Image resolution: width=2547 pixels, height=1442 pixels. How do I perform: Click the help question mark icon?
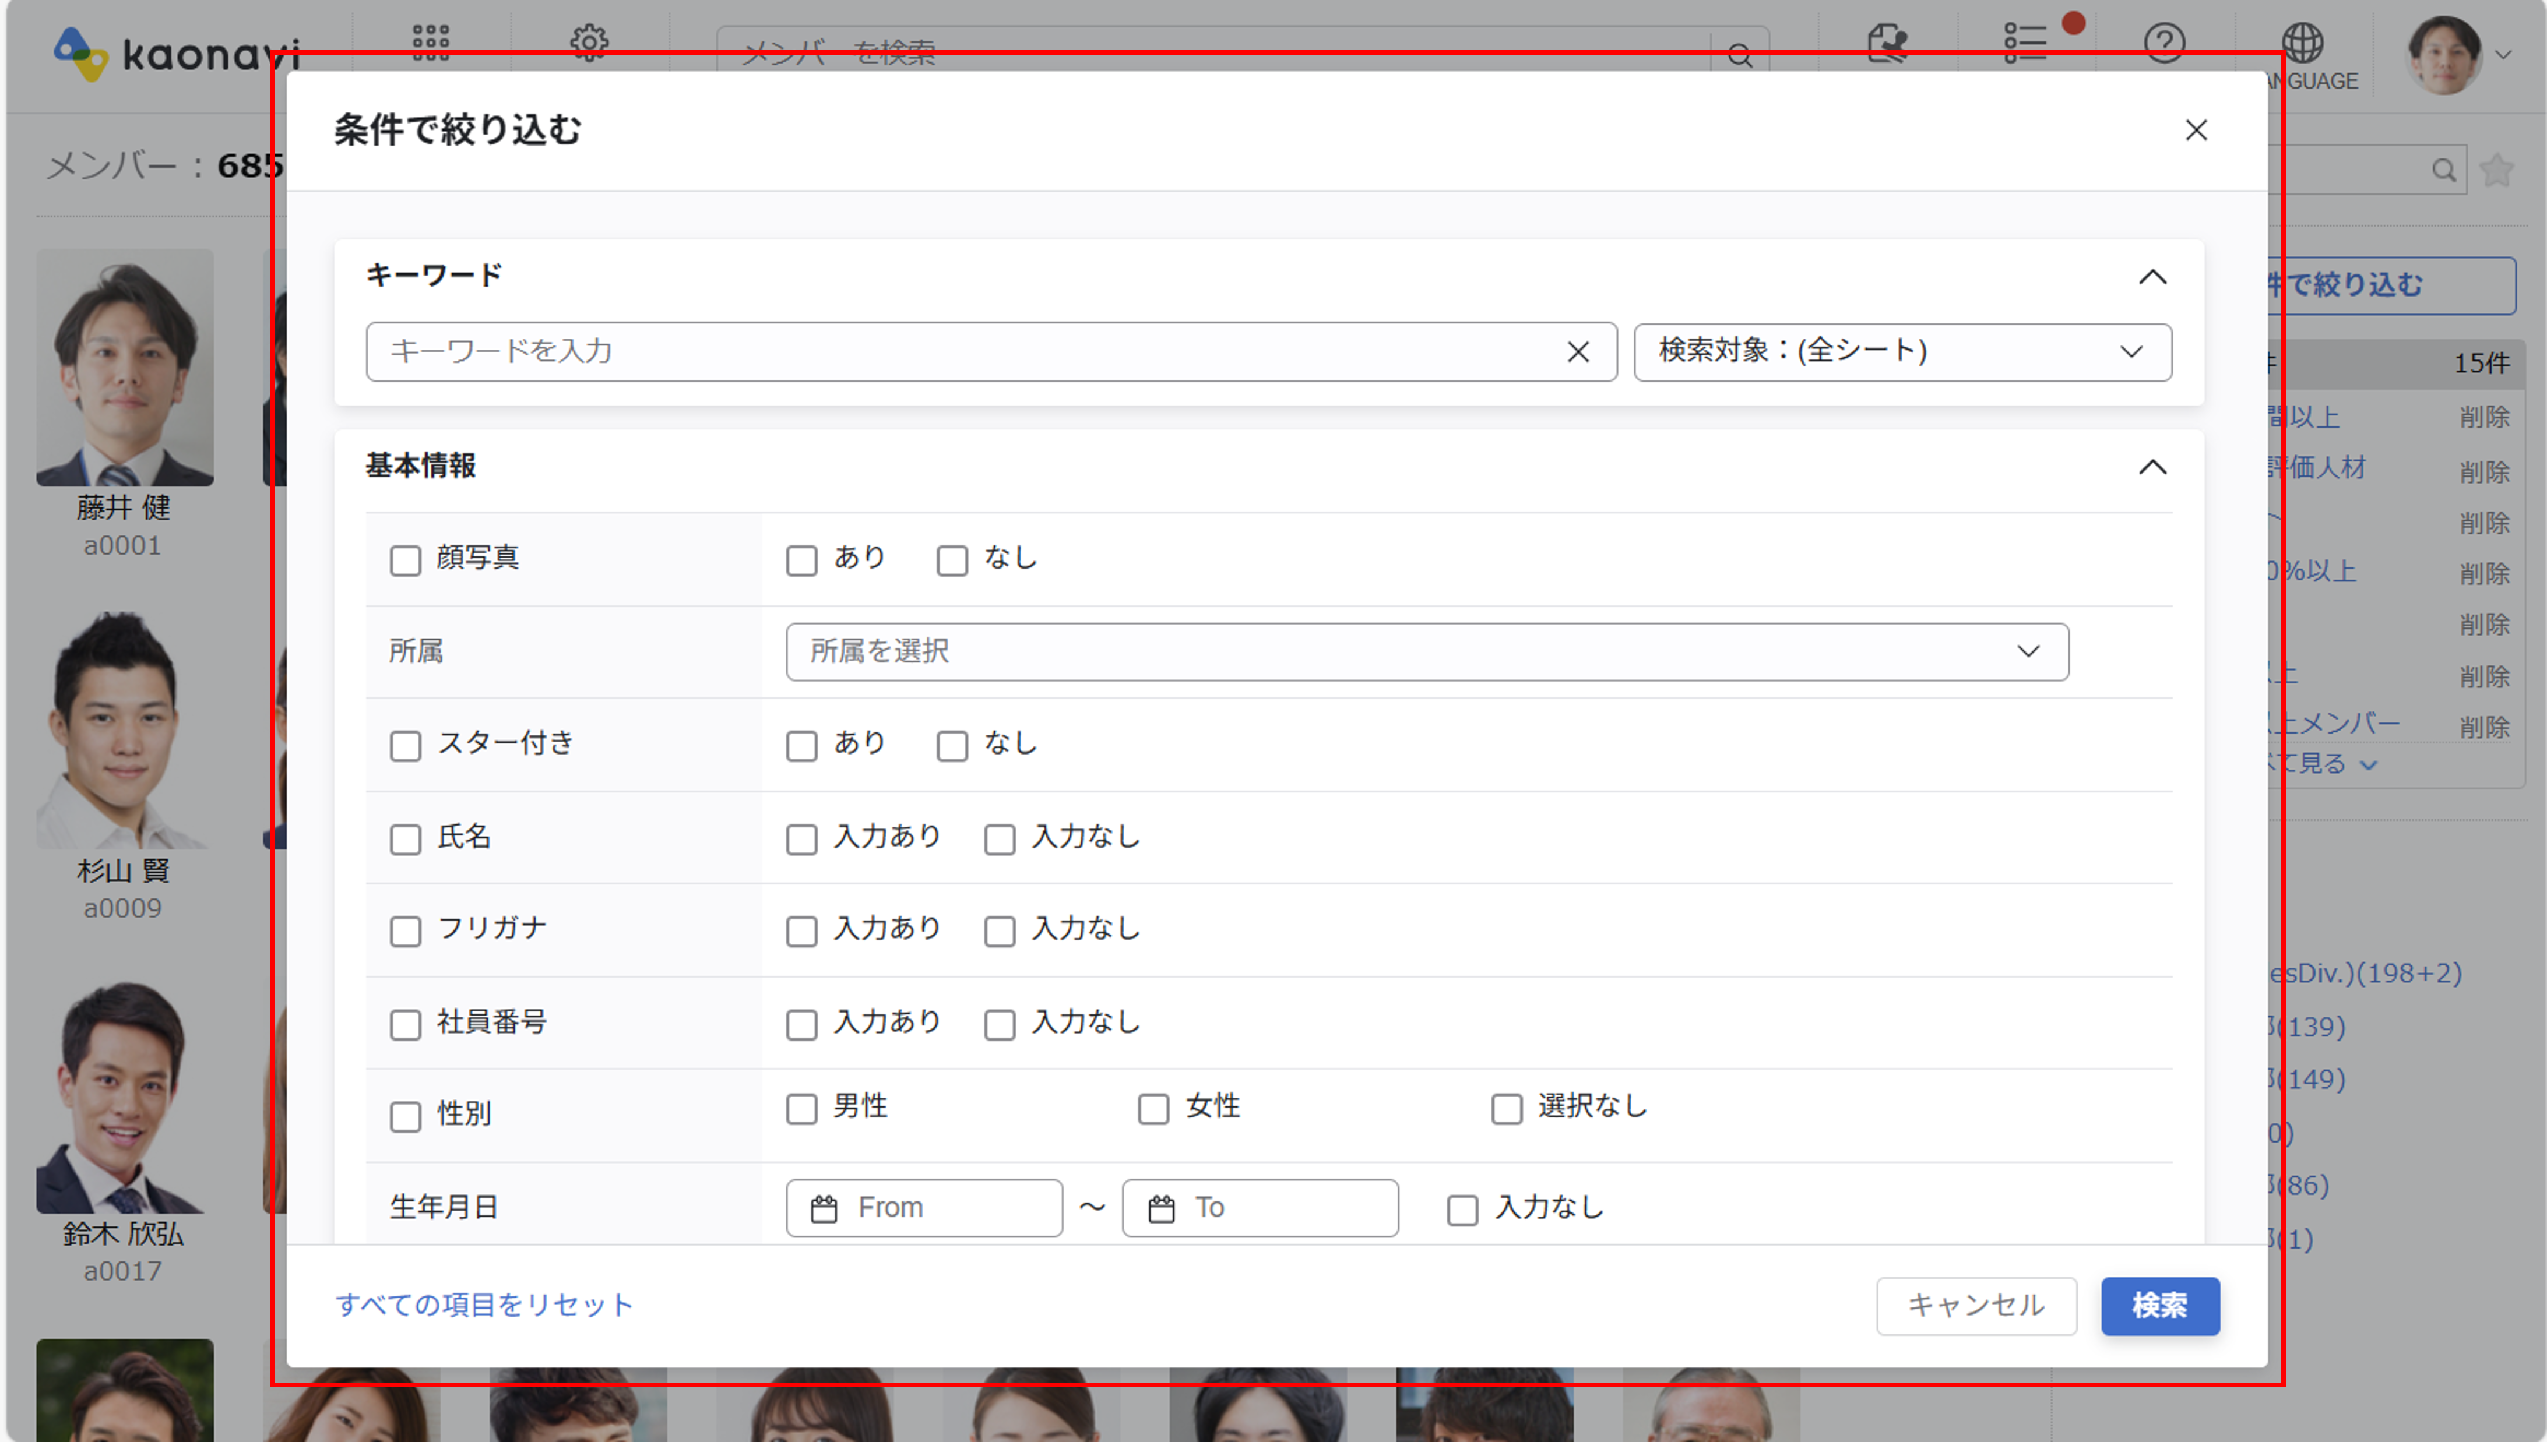pyautogui.click(x=2163, y=44)
